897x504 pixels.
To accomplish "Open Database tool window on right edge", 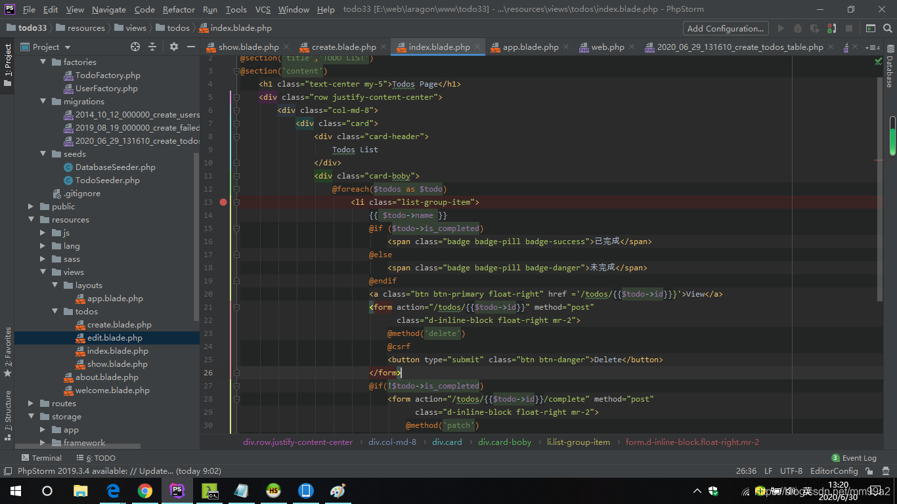I will pos(890,66).
